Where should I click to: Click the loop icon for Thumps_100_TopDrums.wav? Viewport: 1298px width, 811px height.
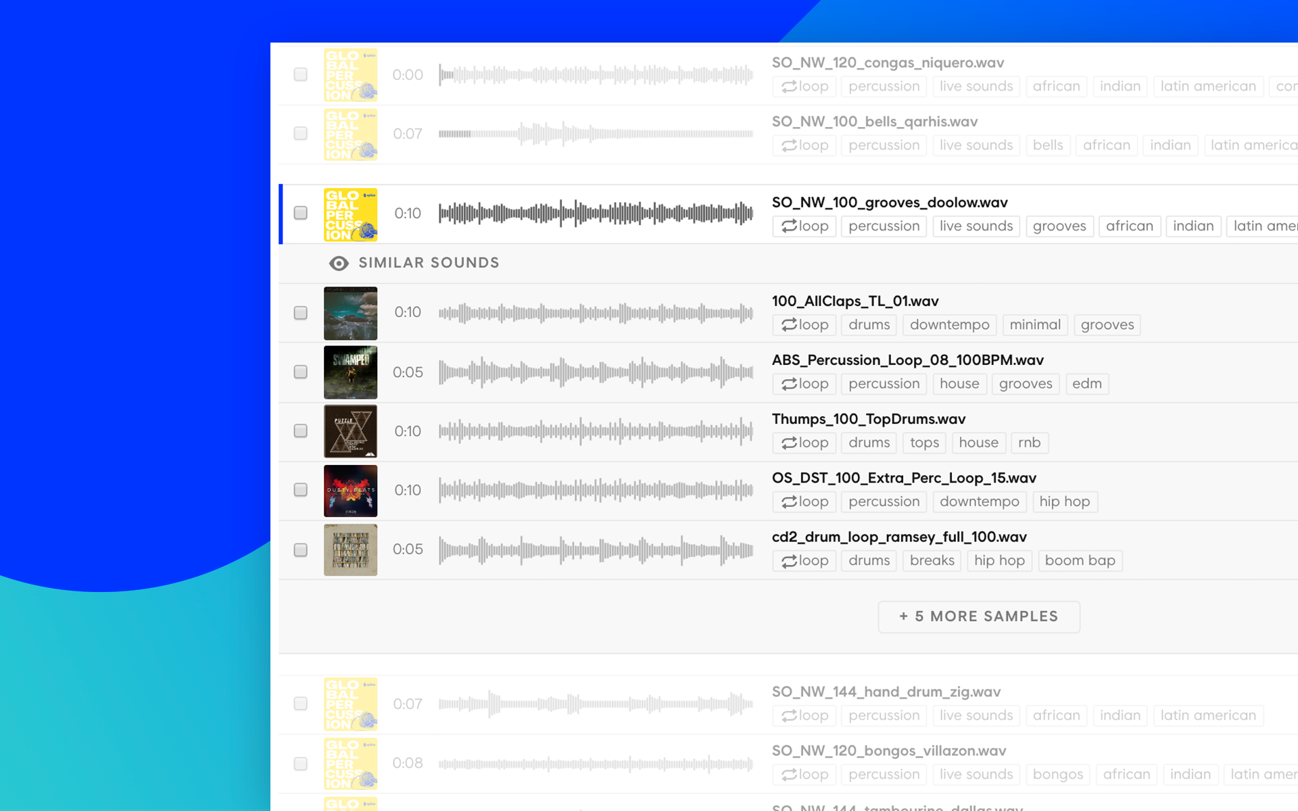coord(790,443)
